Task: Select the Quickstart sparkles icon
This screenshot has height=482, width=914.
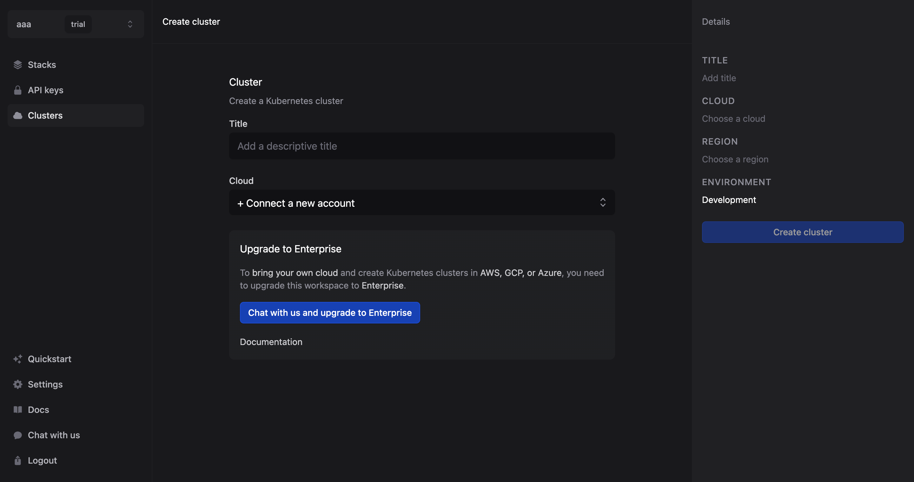Action: tap(18, 359)
